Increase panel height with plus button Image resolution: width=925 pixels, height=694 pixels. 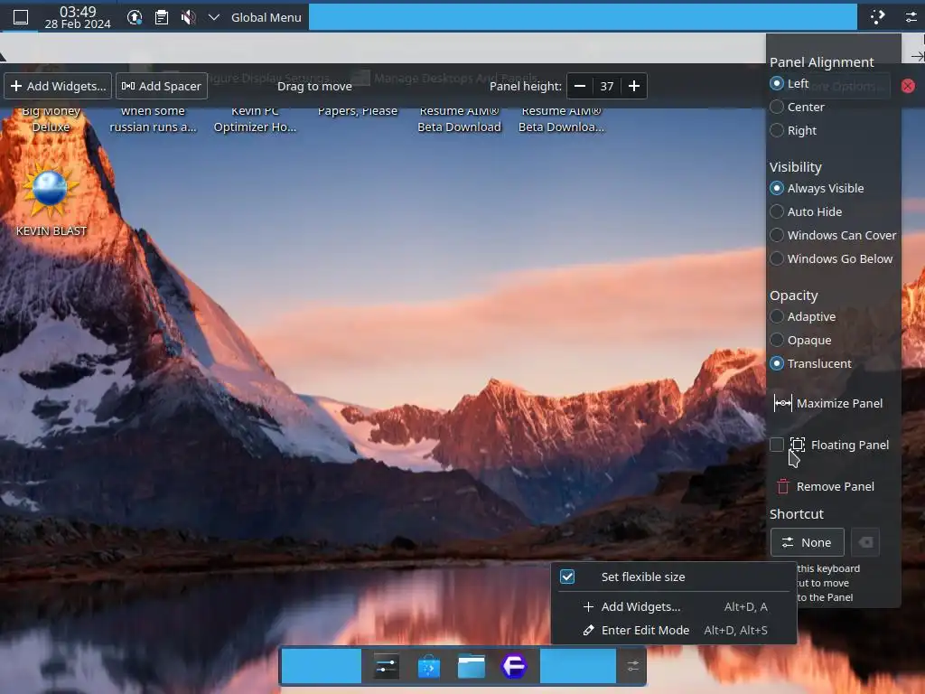point(634,86)
